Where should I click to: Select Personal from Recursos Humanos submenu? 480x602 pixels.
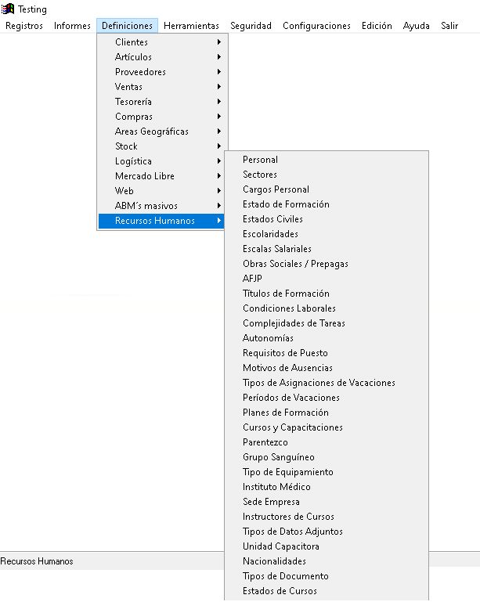(x=260, y=160)
